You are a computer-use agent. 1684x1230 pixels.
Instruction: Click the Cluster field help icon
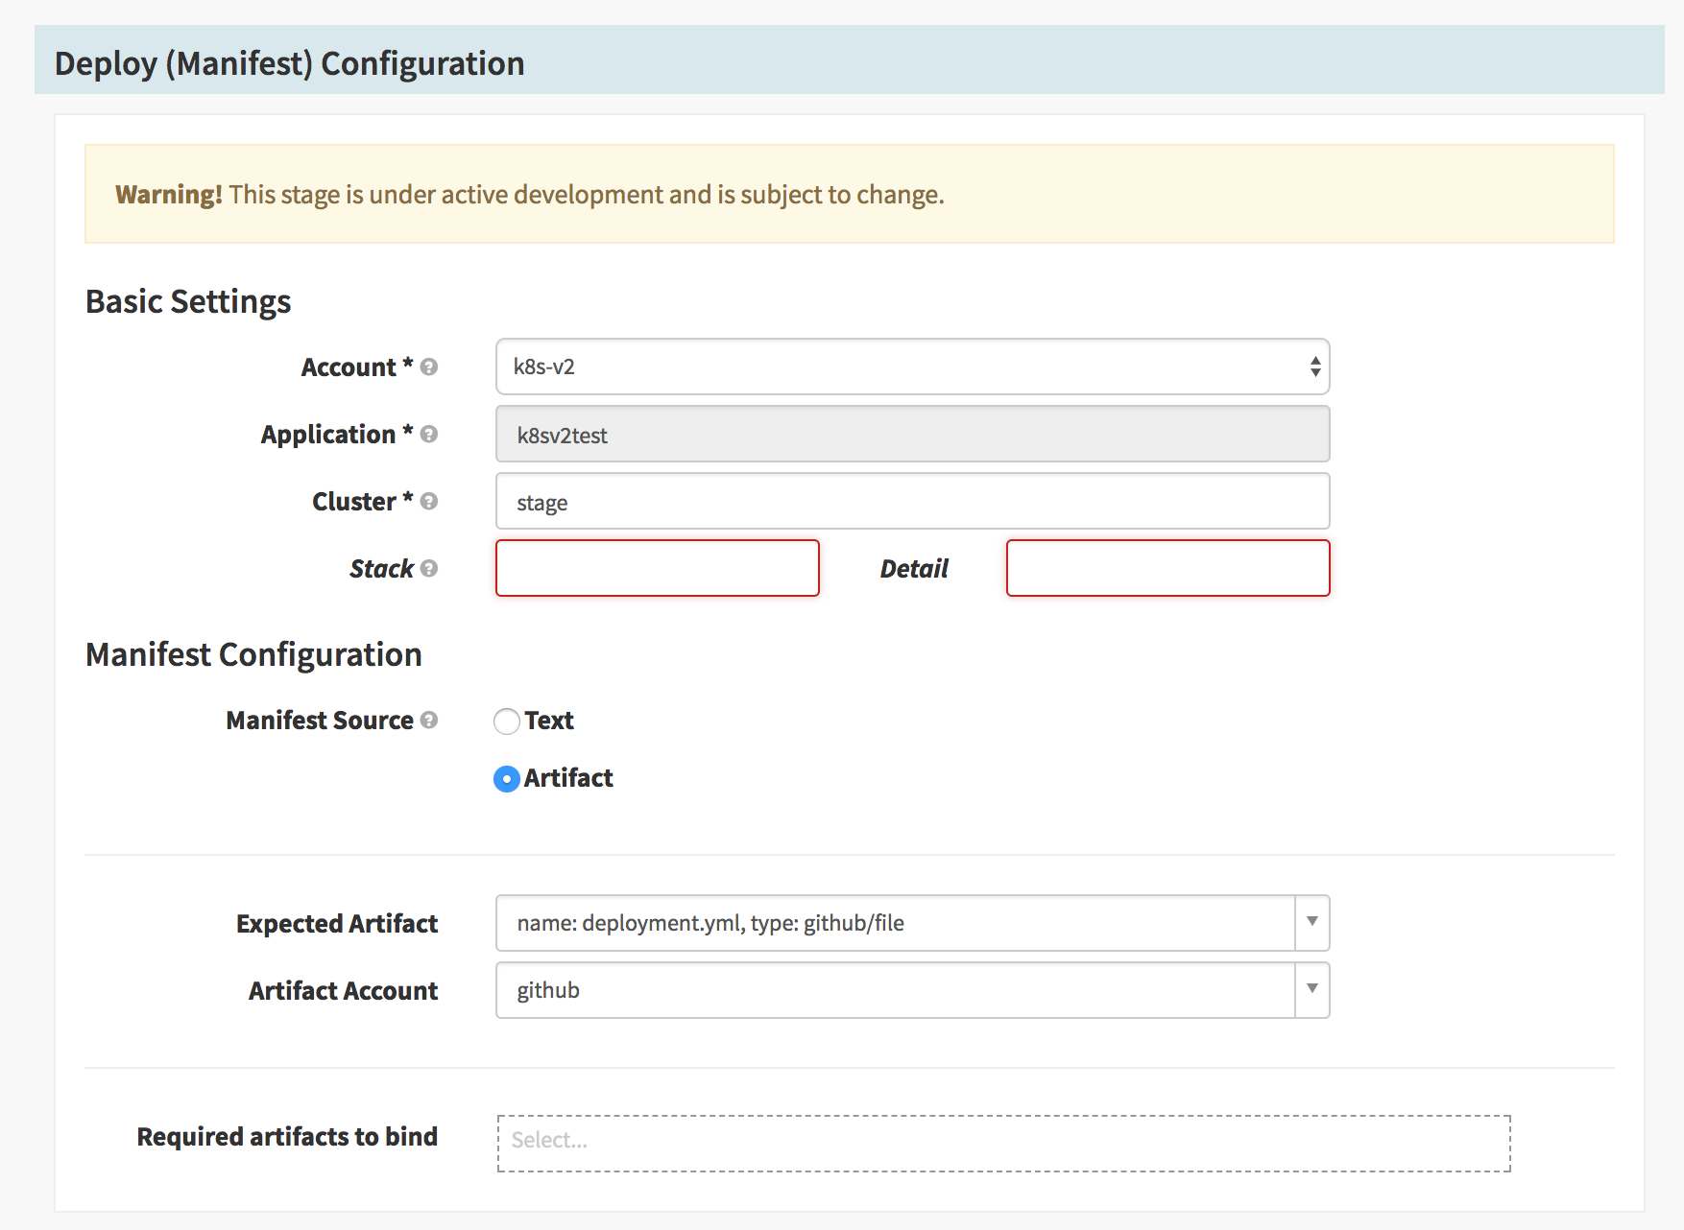tap(429, 501)
